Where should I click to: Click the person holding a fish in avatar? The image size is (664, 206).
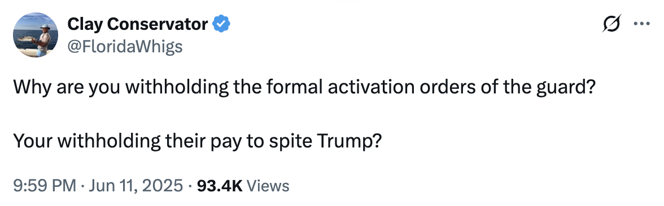click(x=42, y=39)
